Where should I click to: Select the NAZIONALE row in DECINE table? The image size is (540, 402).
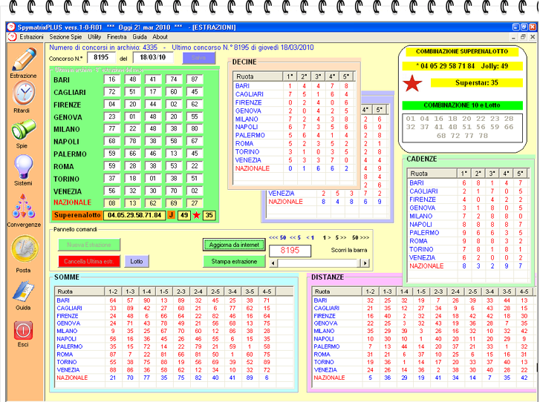point(294,168)
